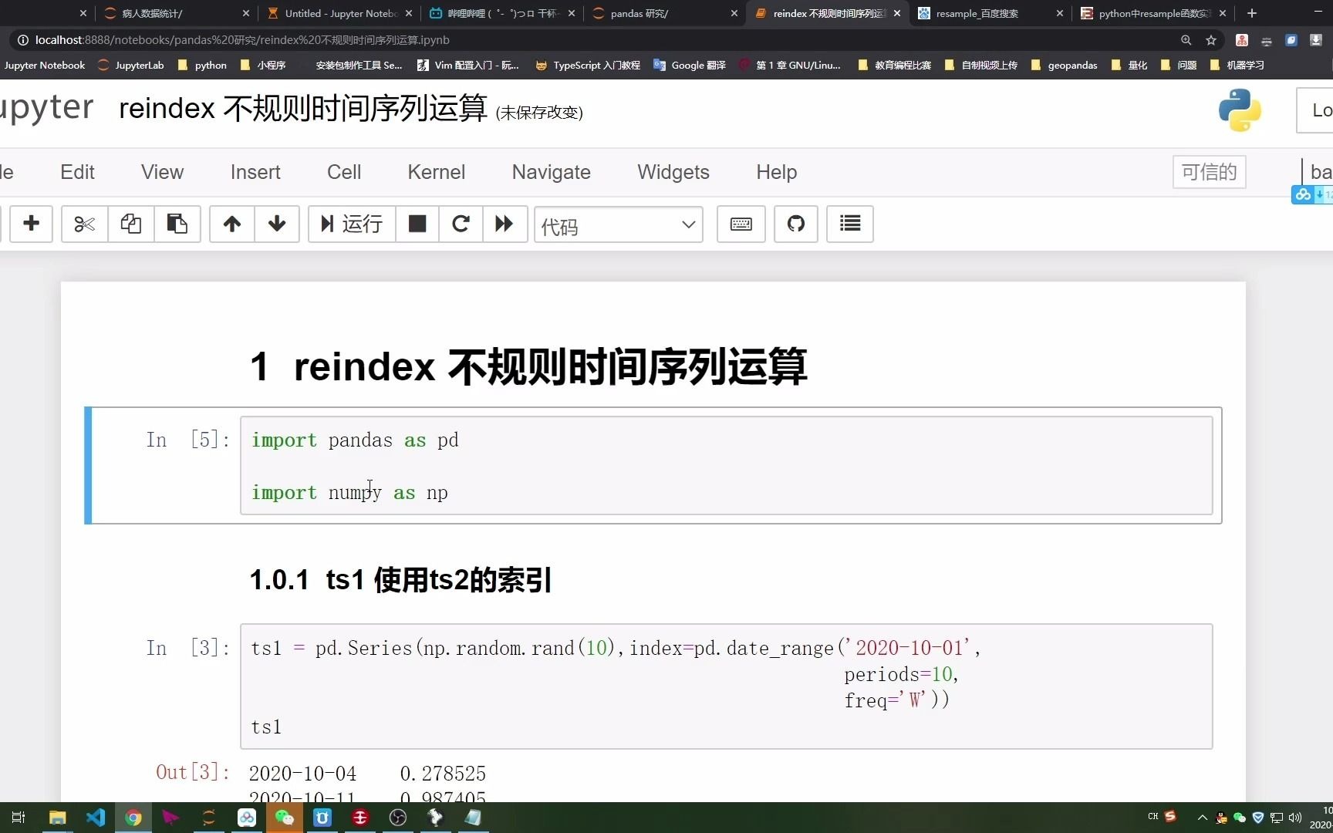Insert a new cell below with the plus icon
The image size is (1333, 833).
click(x=31, y=224)
